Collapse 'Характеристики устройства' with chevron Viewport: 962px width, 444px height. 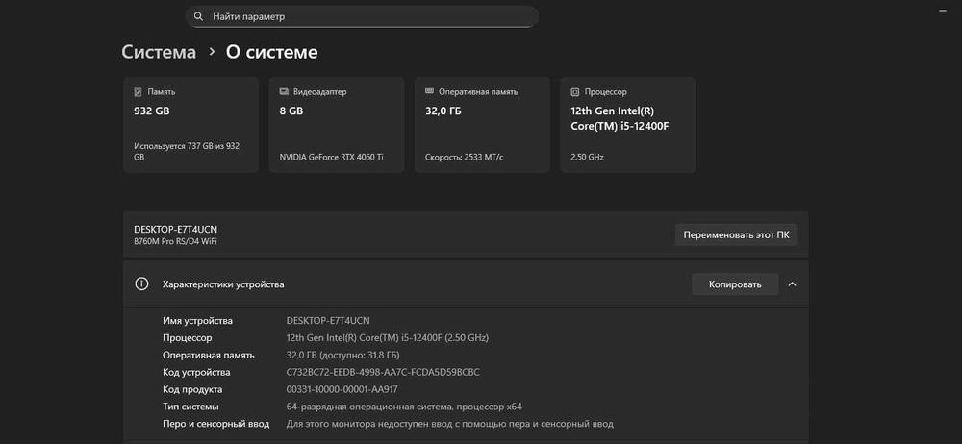[792, 284]
